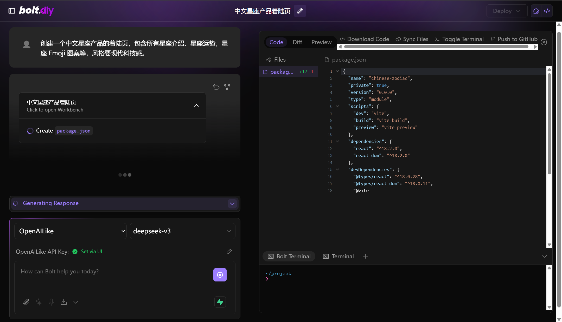Open the deepseek-v3 model dropdown
The height and width of the screenshot is (322, 562).
182,231
